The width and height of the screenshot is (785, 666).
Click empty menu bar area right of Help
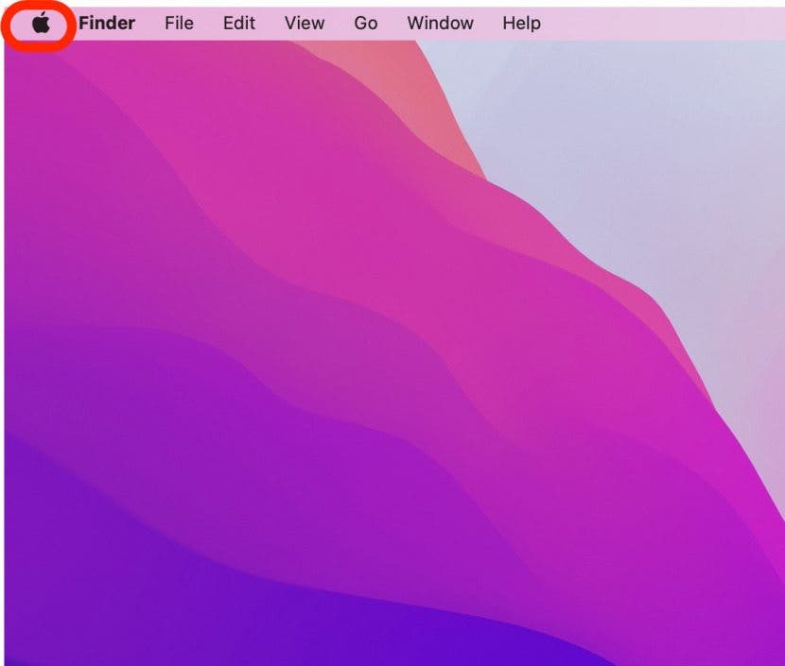pyautogui.click(x=662, y=24)
